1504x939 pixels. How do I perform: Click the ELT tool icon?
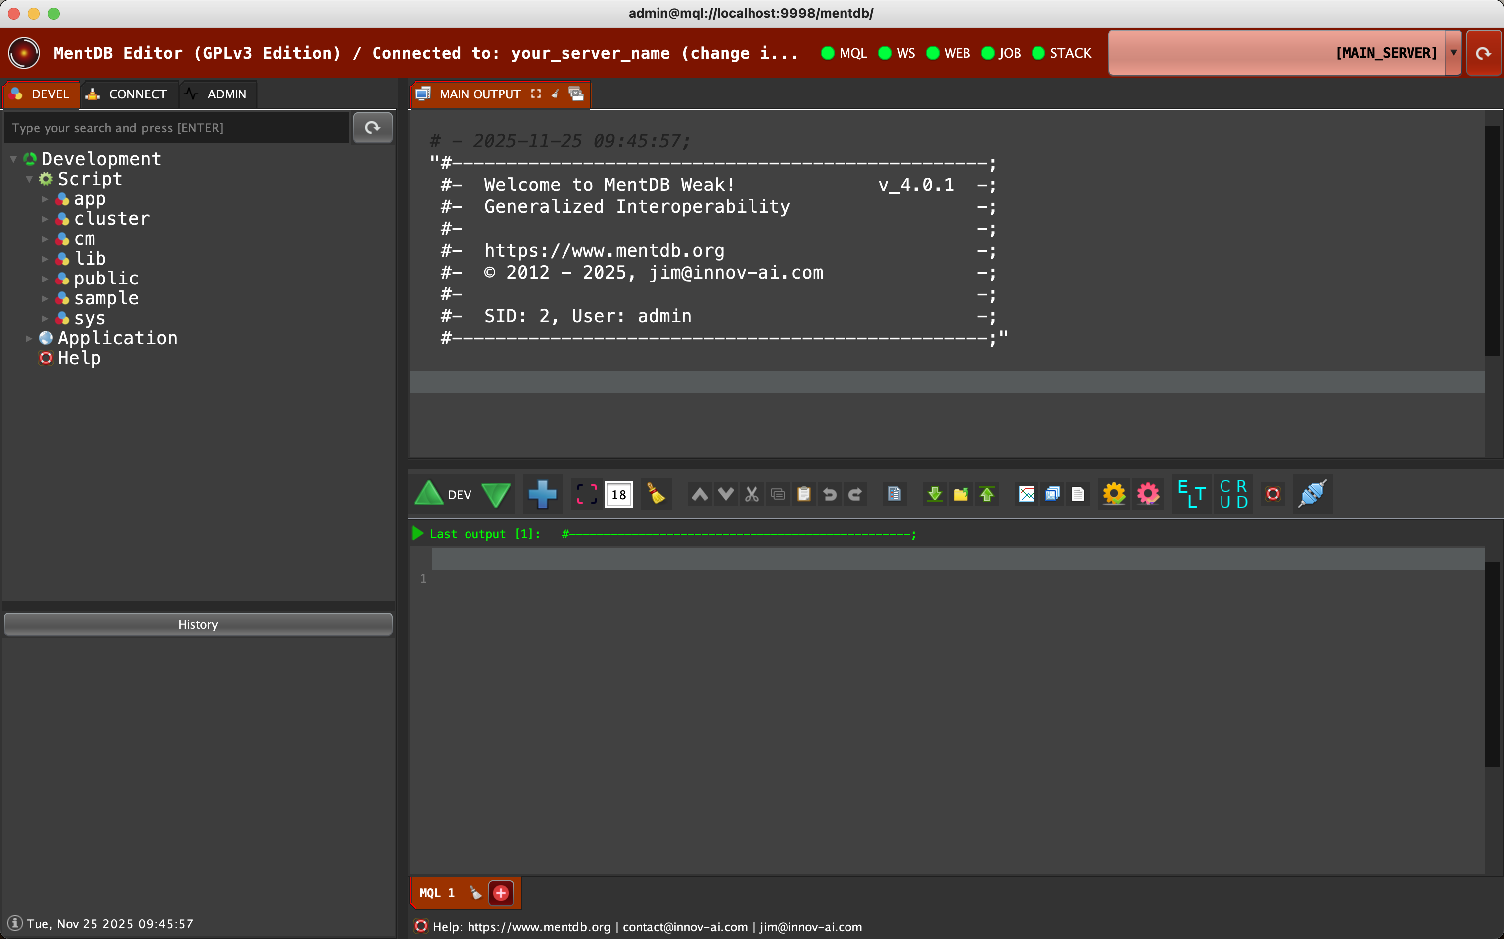pos(1191,494)
